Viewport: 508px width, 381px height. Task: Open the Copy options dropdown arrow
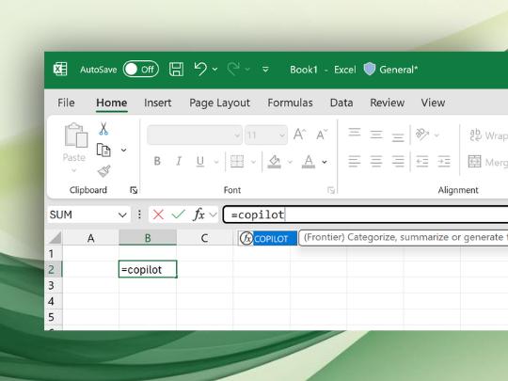pos(123,150)
